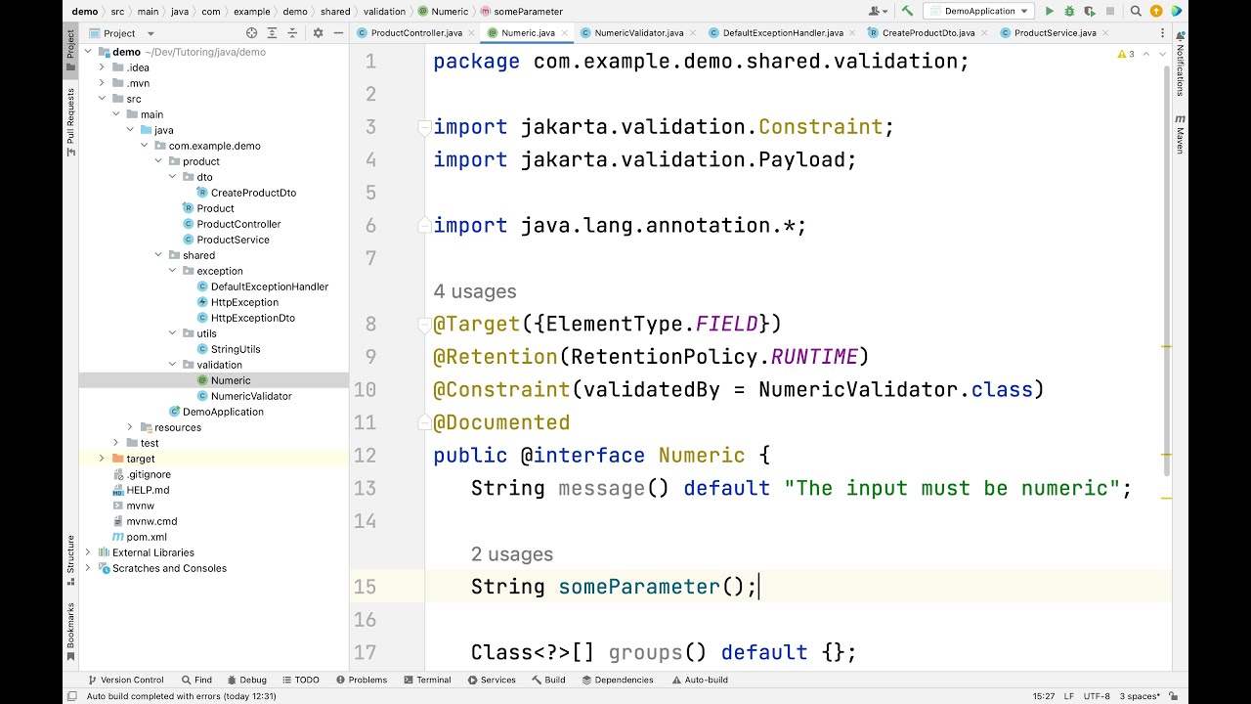Open the Auto-build tool window
Screen dimensions: 1251x704
699,681
